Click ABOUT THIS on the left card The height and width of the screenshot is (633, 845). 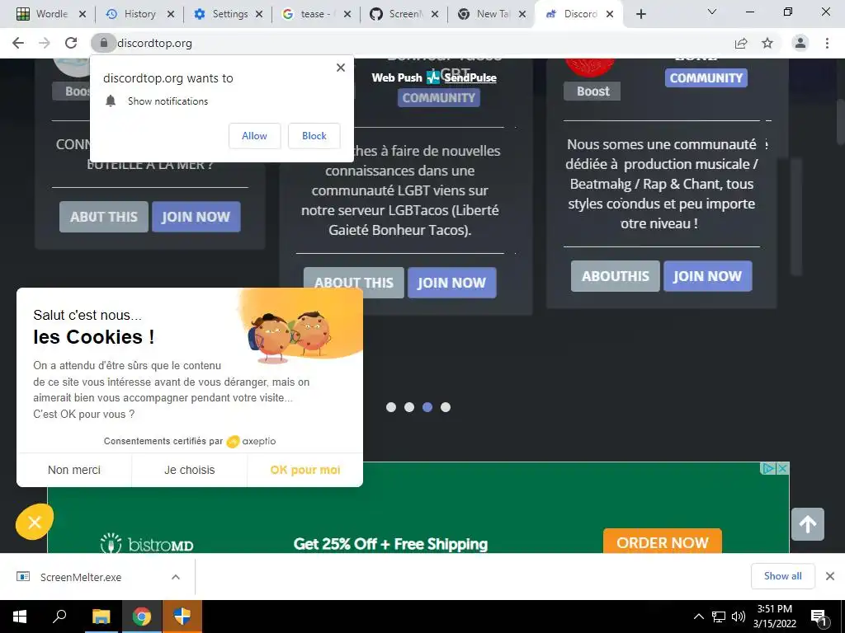(x=103, y=217)
